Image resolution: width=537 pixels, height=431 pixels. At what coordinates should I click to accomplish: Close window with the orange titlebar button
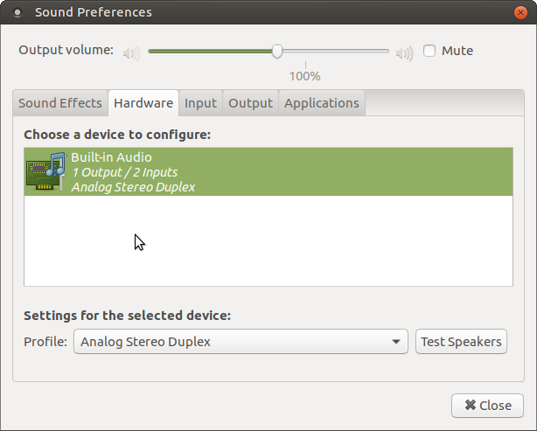pyautogui.click(x=520, y=12)
